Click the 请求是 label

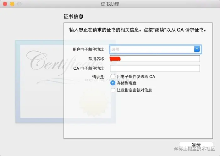[99, 77]
